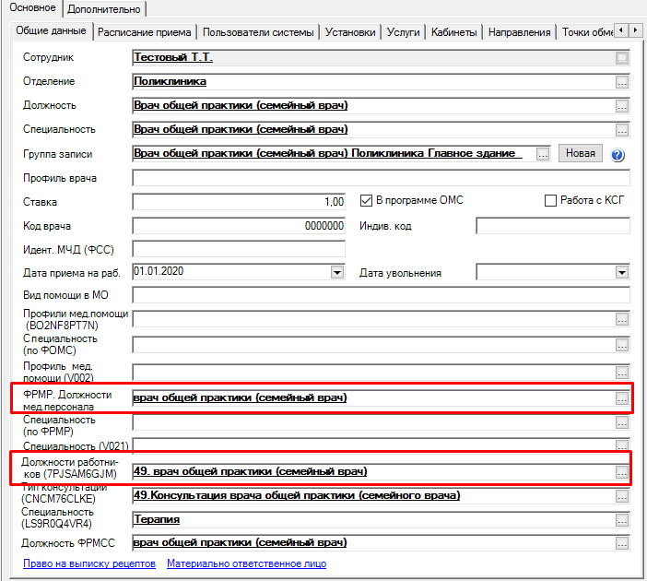The width and height of the screenshot is (647, 581).
Task: Click the Тестовый Т.Т. employee value
Action: [173, 57]
